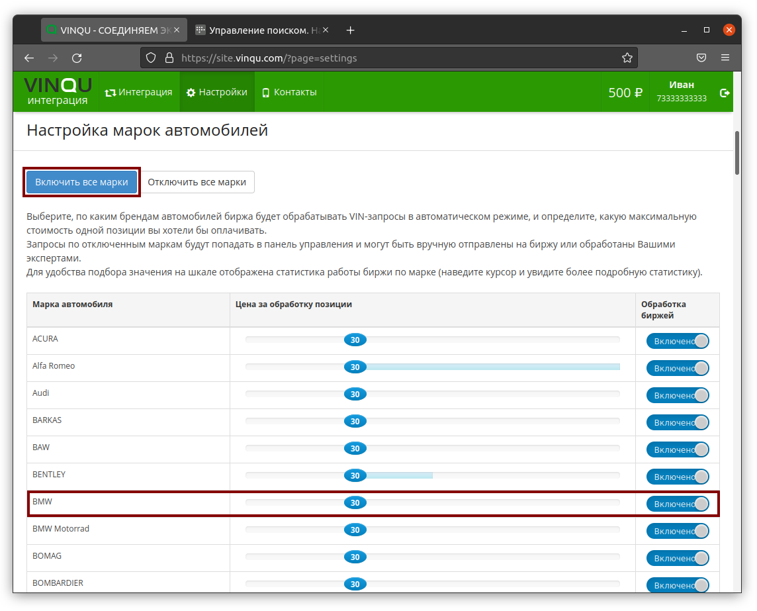Click the padlock site security icon
This screenshot has width=757, height=611.
pyautogui.click(x=169, y=58)
